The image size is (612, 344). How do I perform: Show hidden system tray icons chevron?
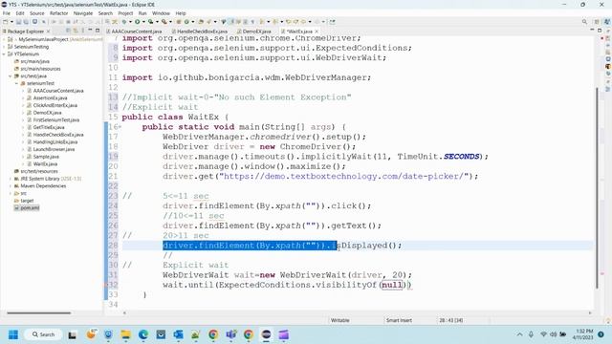(x=519, y=334)
